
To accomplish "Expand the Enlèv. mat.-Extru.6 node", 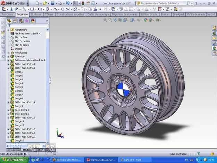I will 8,129.
